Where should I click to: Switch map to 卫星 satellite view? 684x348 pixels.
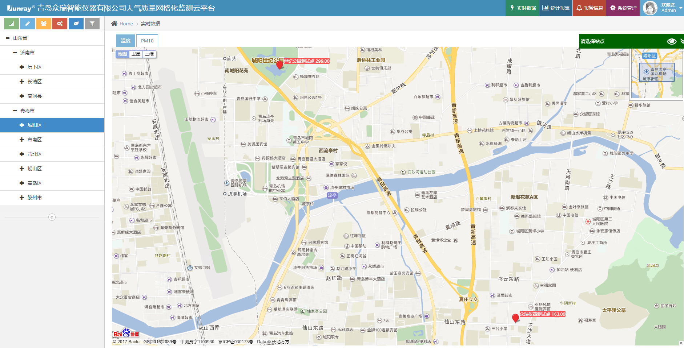[x=136, y=54]
